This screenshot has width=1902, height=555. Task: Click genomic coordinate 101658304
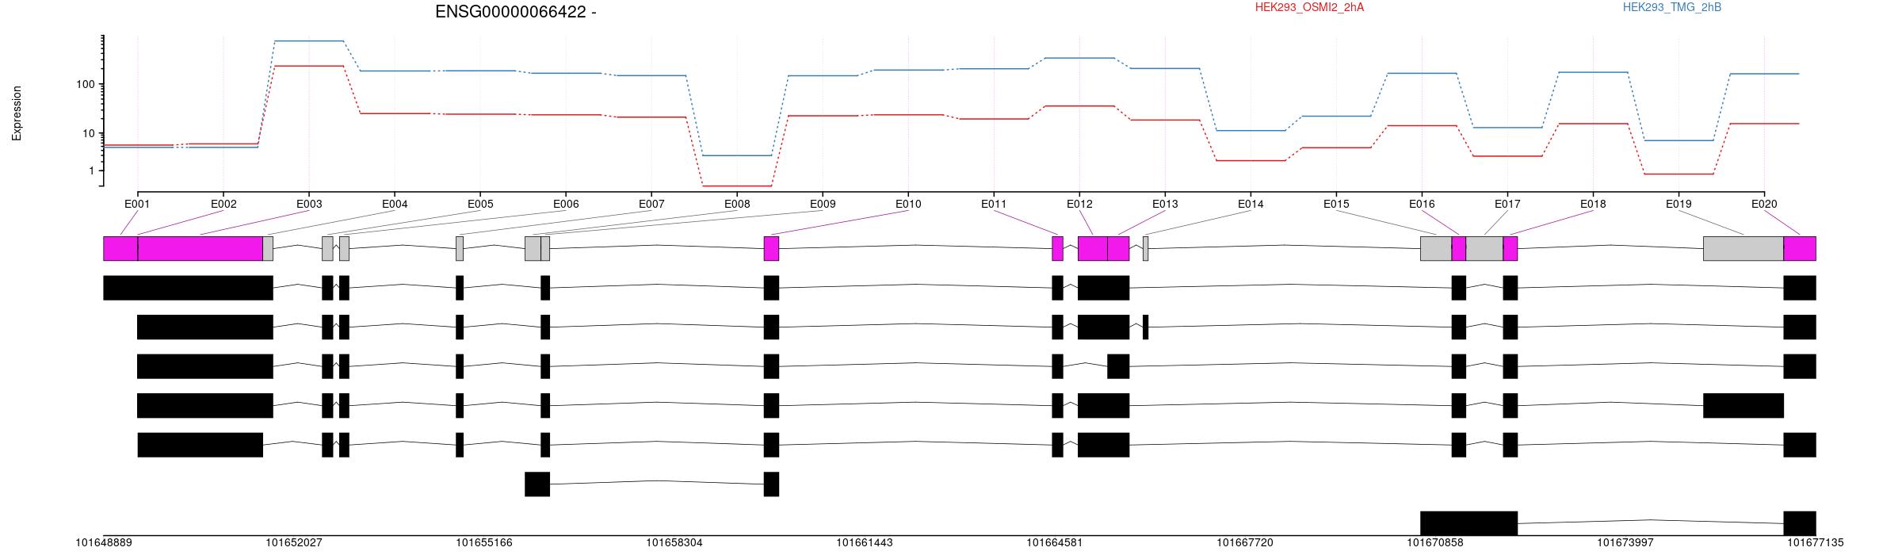coord(674,543)
